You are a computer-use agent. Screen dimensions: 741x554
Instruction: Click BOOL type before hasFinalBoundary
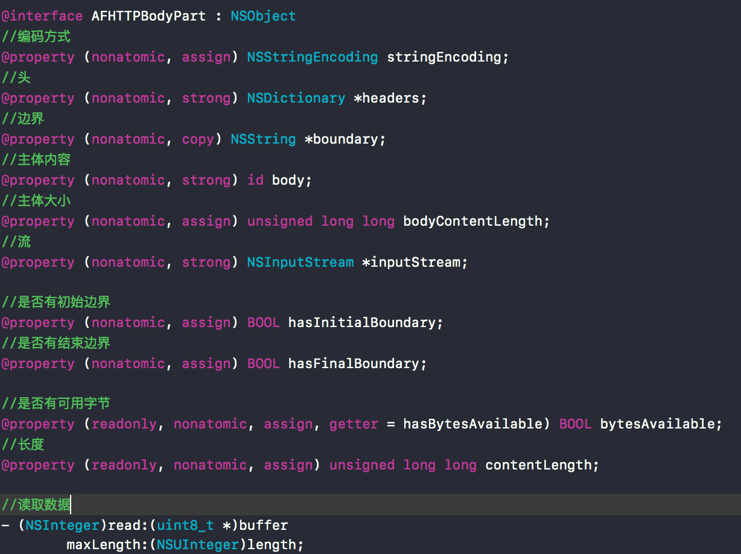click(264, 363)
